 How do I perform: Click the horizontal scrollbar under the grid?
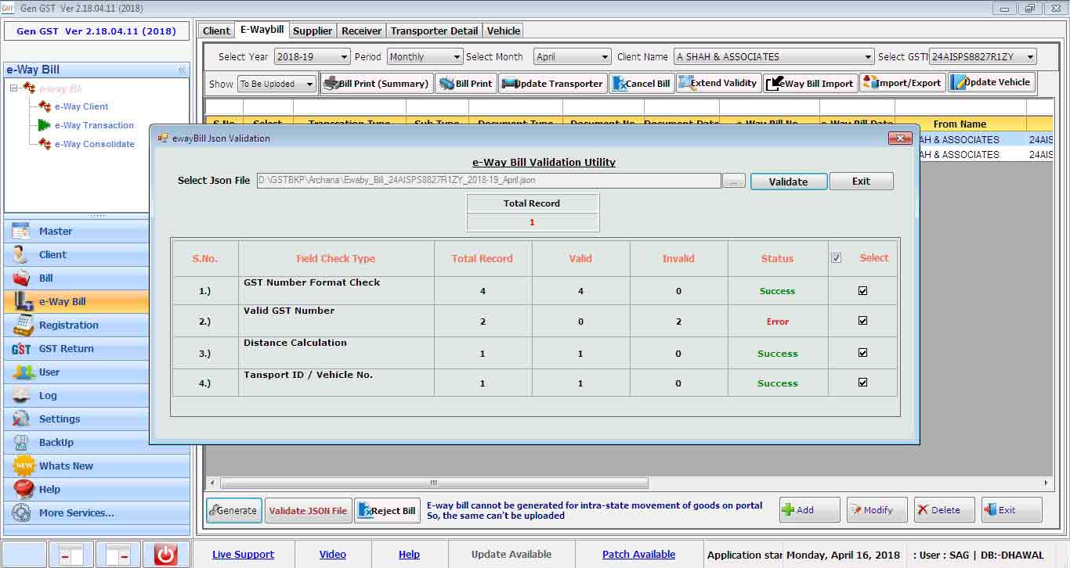coord(434,484)
